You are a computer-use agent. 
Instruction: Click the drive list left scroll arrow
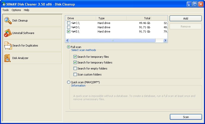[67, 40]
